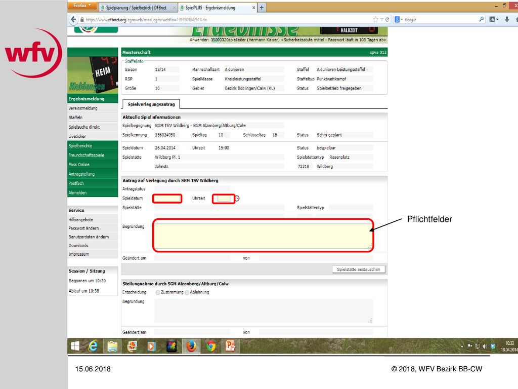Select the Spielverlegungsantrag tab
The image size is (518, 389).
(151, 104)
